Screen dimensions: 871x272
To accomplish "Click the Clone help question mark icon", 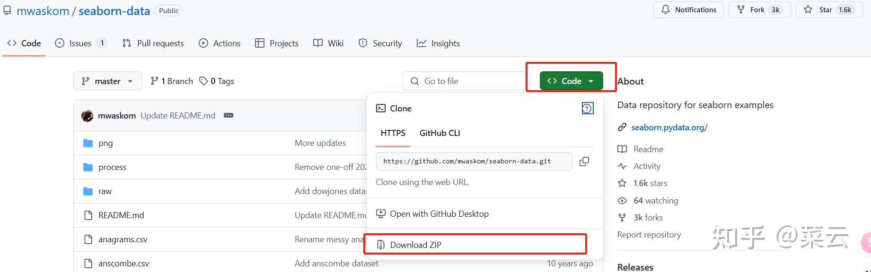I will (587, 109).
